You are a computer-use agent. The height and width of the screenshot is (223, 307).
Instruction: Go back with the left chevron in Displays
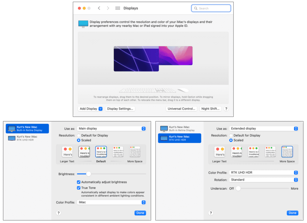point(99,8)
